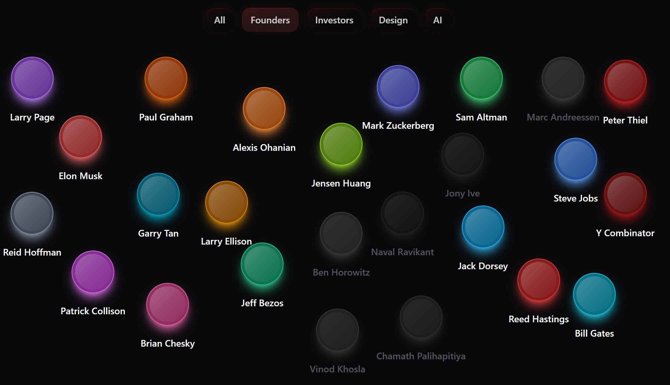The image size is (670, 385).
Task: Open Steve Jobs' blue bubble
Action: 576,159
